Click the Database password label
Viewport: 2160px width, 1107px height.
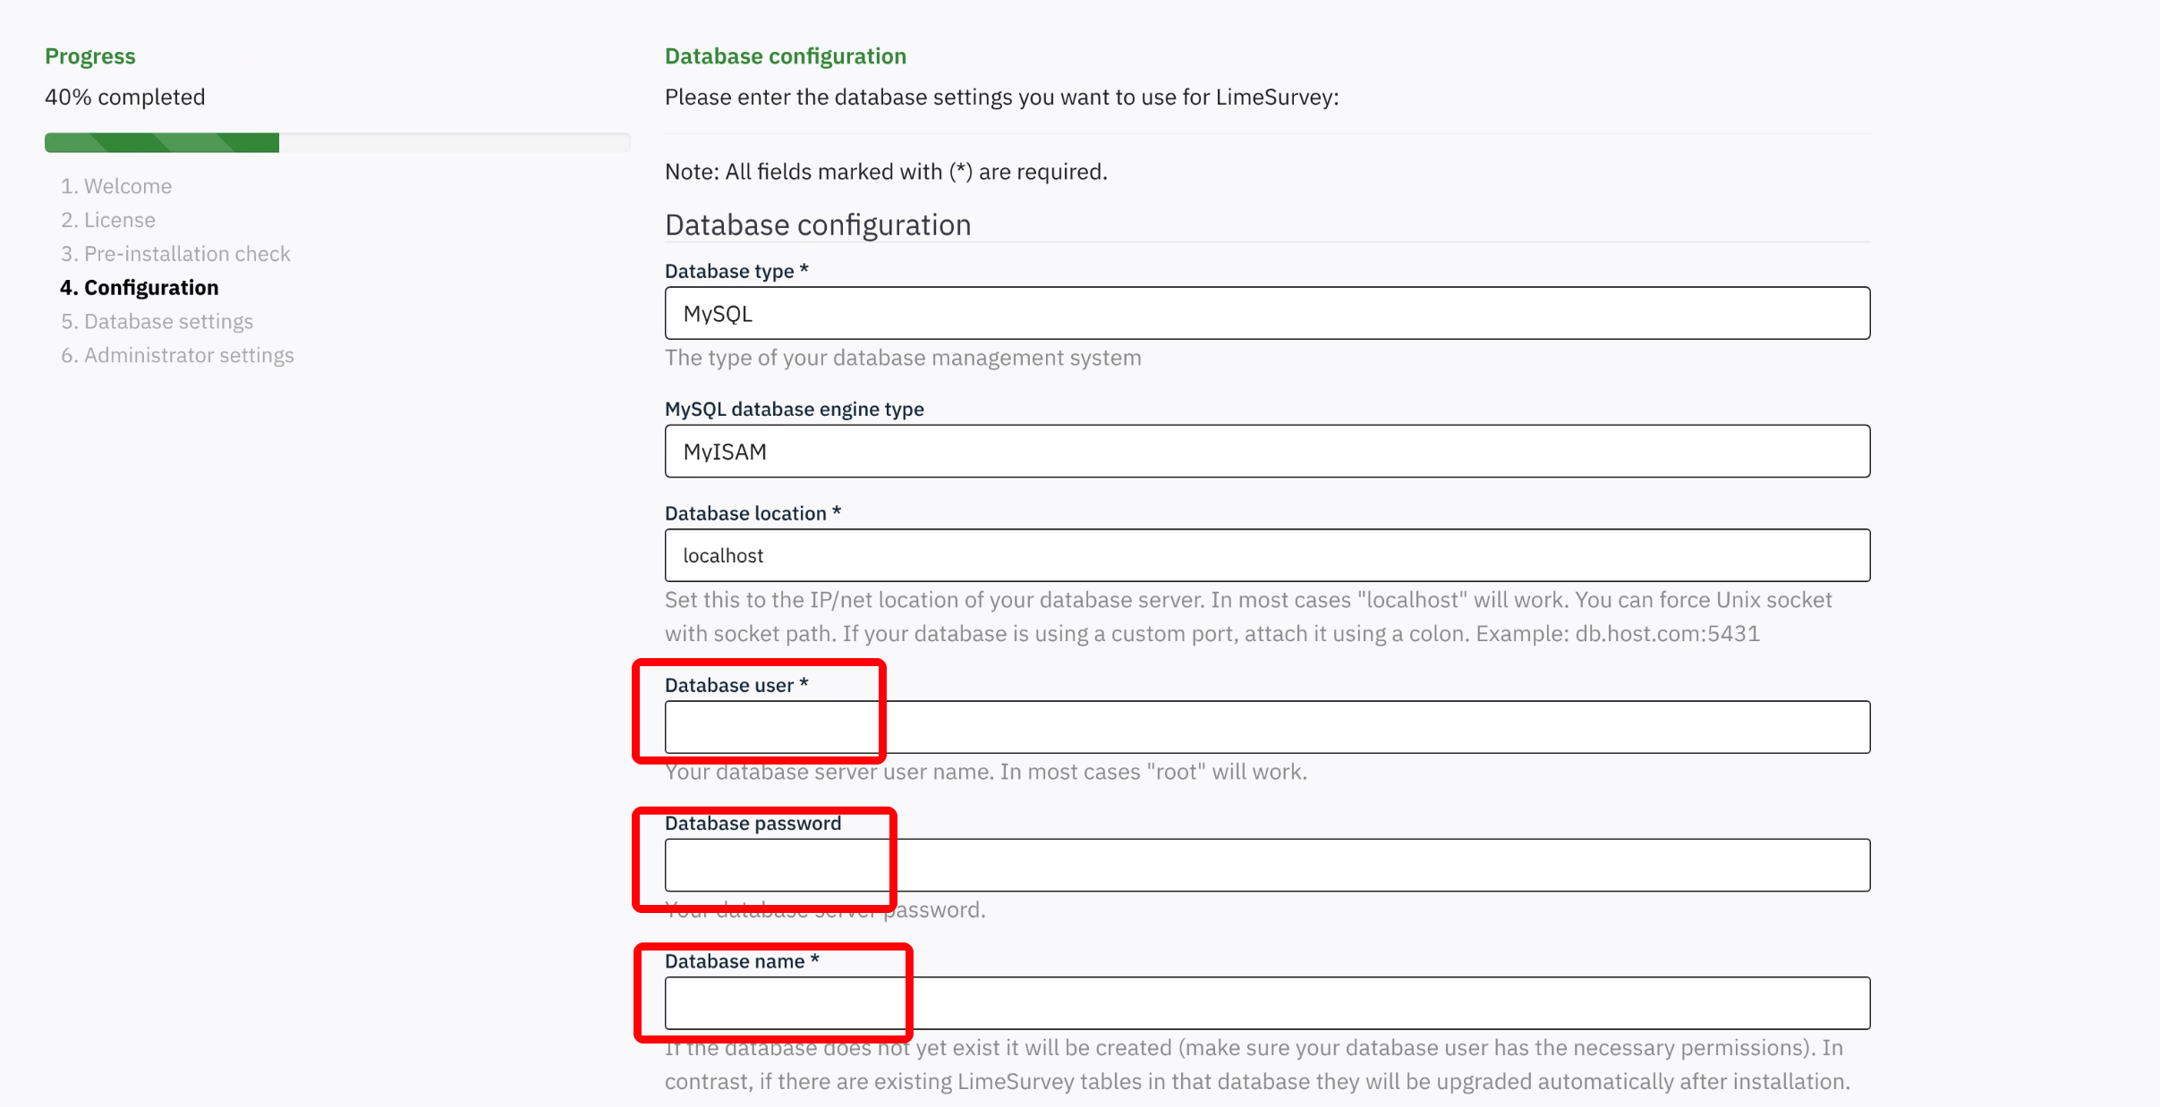(753, 824)
